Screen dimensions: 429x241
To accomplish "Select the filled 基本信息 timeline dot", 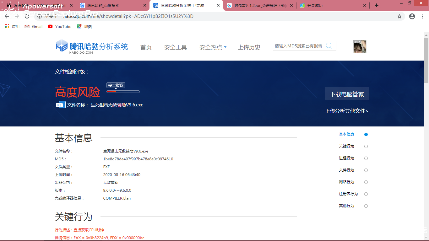I will pyautogui.click(x=366, y=135).
